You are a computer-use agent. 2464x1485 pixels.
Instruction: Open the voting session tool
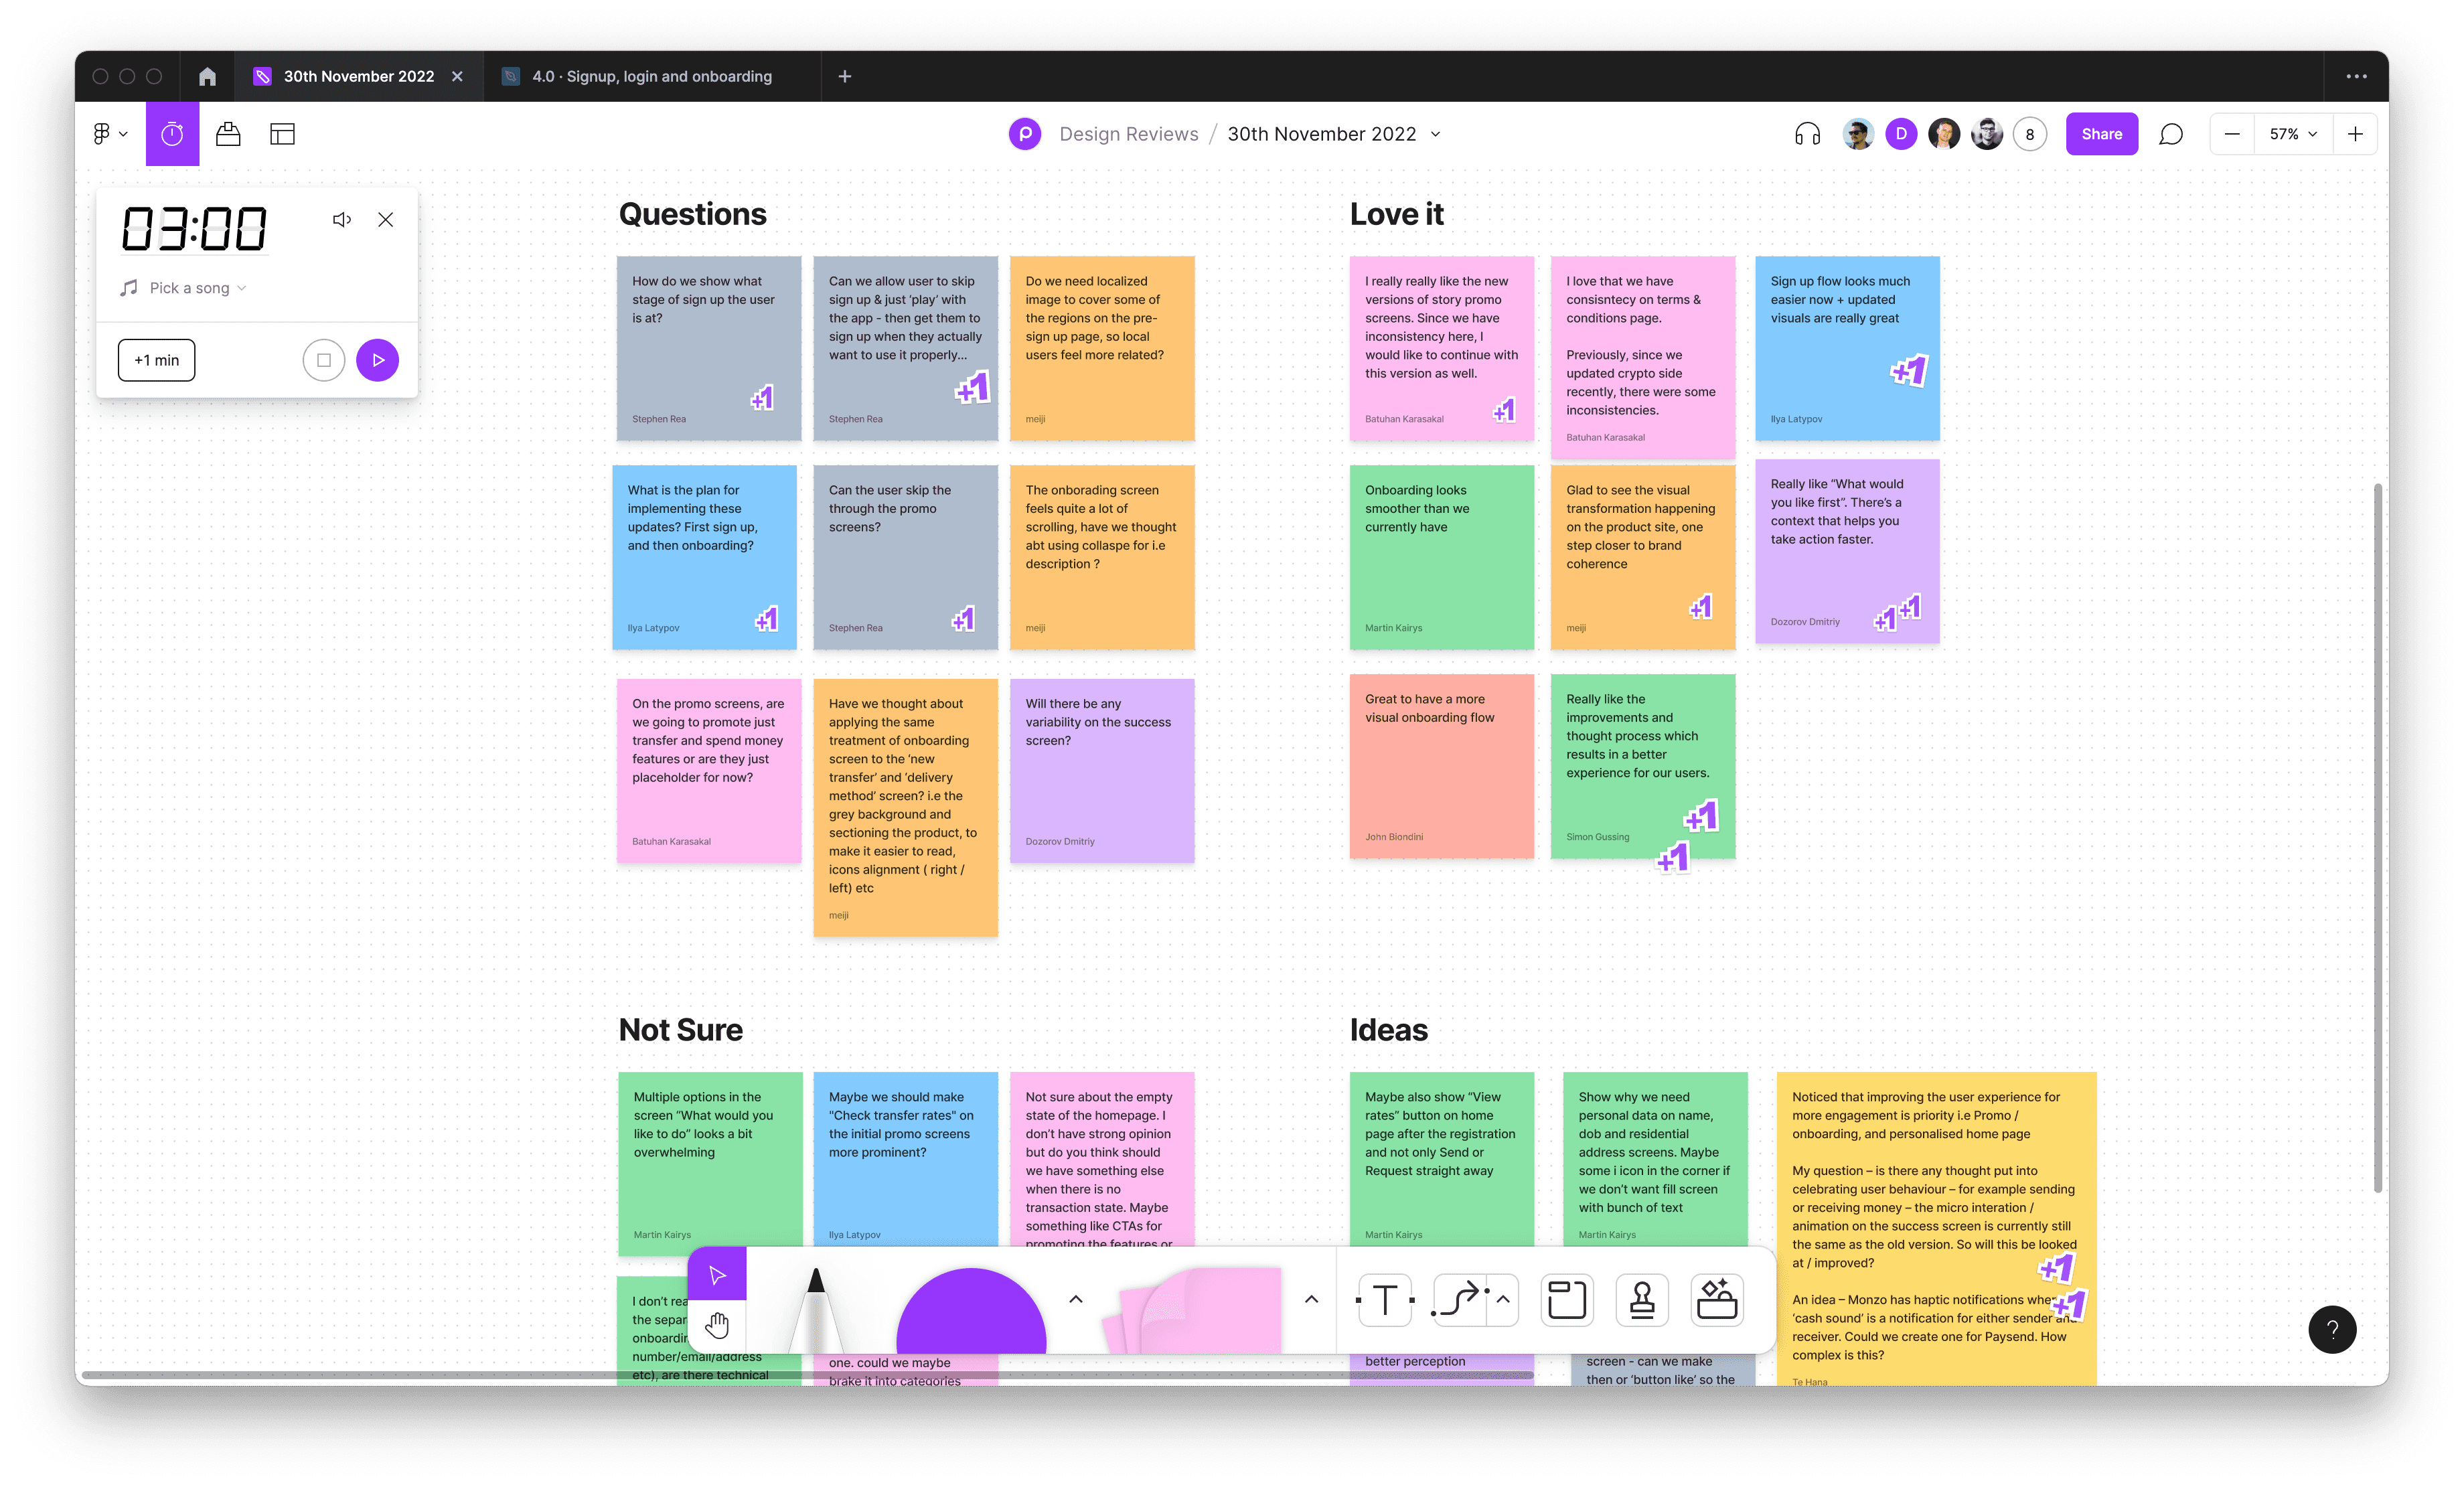coord(228,134)
